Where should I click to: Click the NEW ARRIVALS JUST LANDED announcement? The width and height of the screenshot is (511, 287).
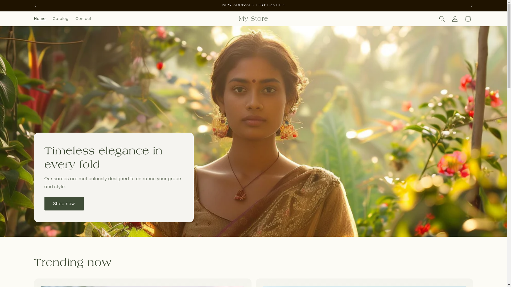pos(253,5)
